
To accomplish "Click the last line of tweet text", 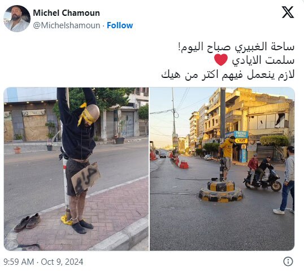I will point(228,75).
